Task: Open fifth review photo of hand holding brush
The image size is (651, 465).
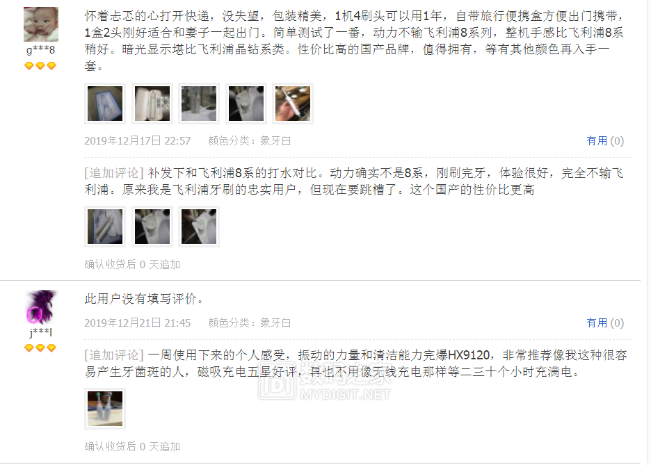Action: click(293, 104)
